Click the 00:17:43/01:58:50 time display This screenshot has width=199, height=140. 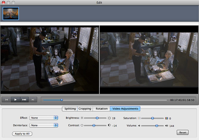[182, 100]
